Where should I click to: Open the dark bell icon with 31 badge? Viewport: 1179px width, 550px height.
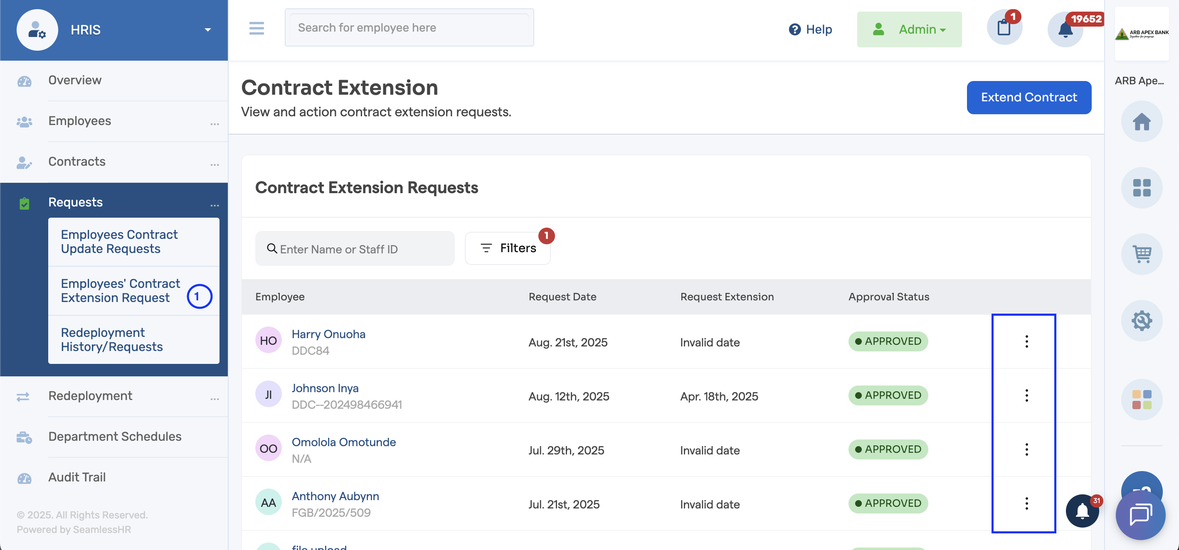click(1083, 511)
